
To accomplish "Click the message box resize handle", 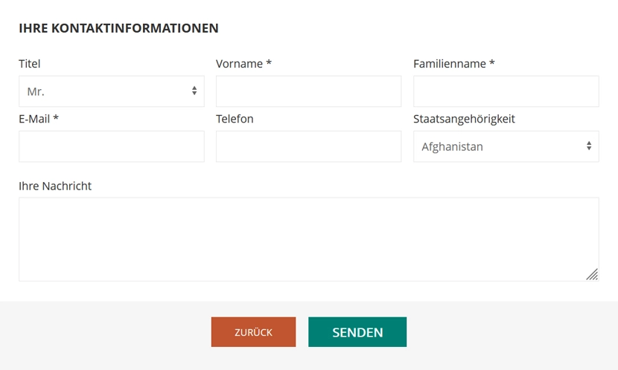I will tap(592, 274).
